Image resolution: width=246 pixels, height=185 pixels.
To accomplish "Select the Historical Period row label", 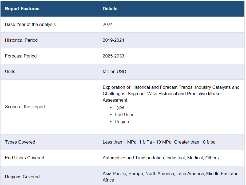I will 21,40.
